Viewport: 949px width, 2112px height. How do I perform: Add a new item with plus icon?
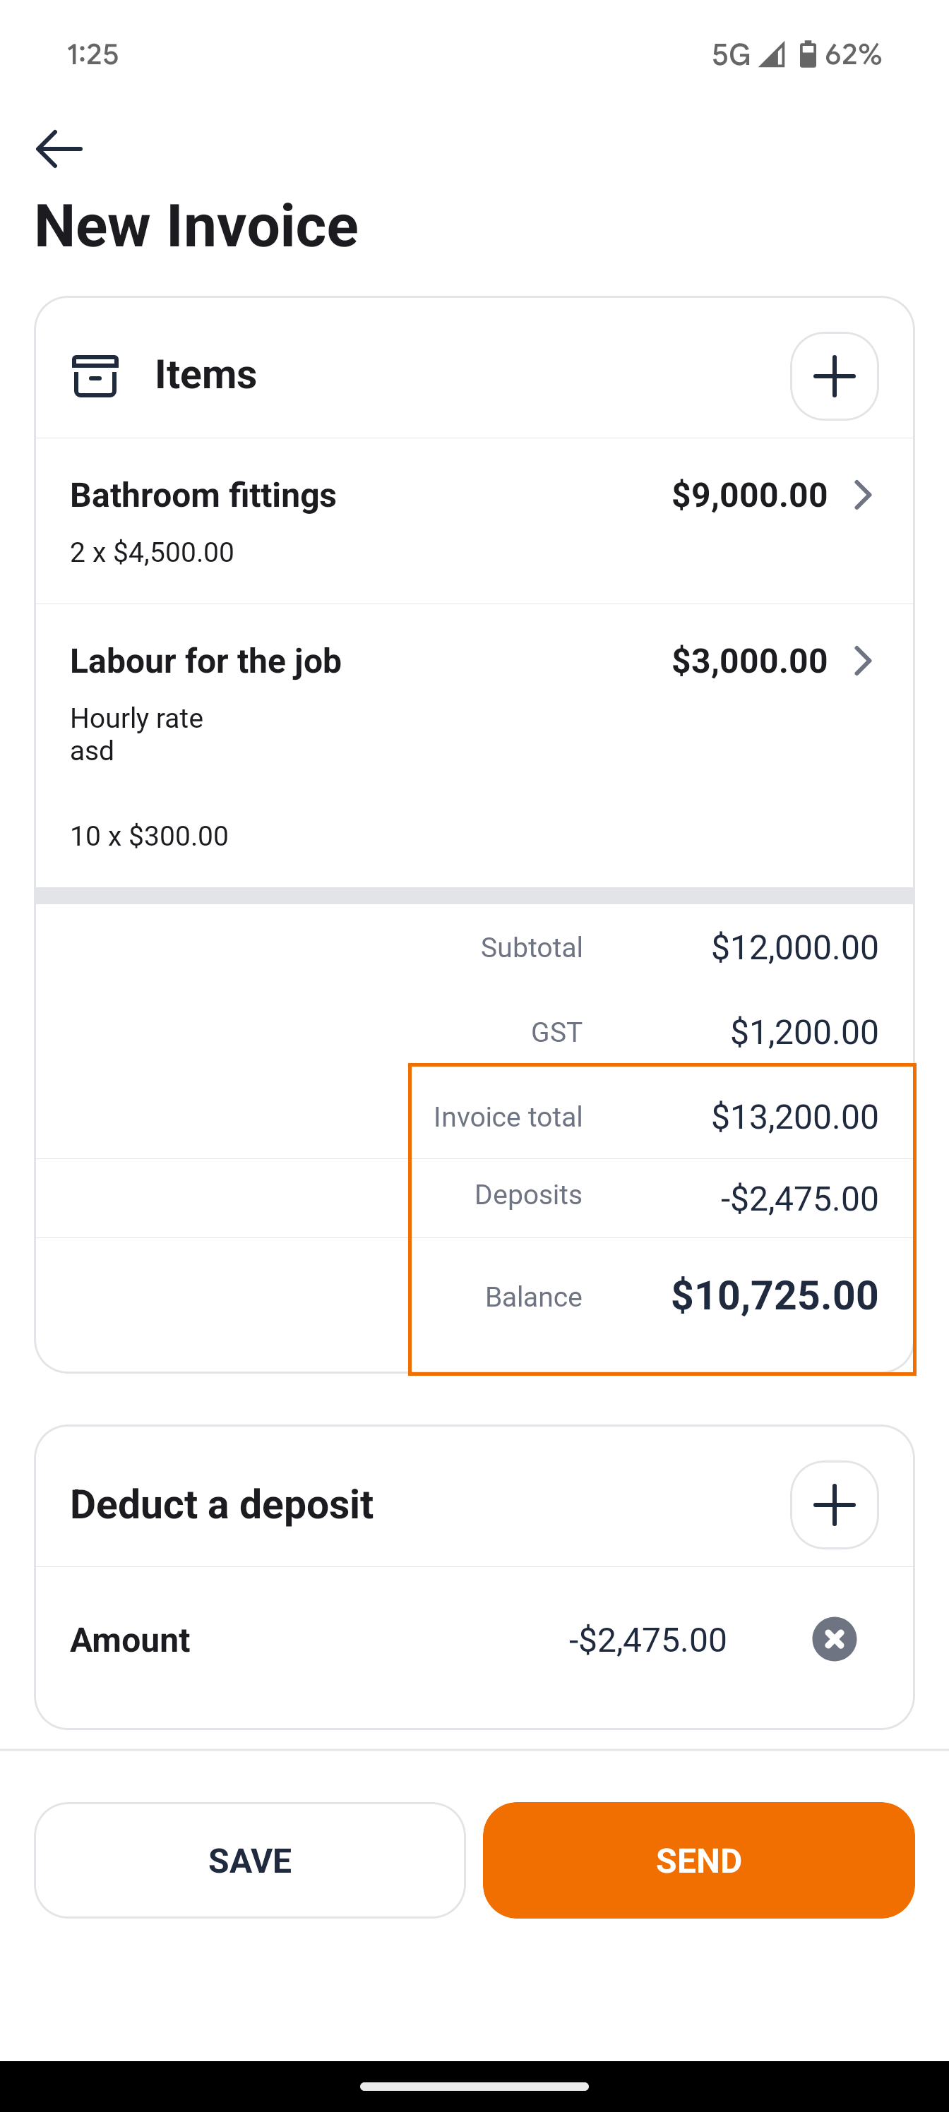[x=833, y=376]
